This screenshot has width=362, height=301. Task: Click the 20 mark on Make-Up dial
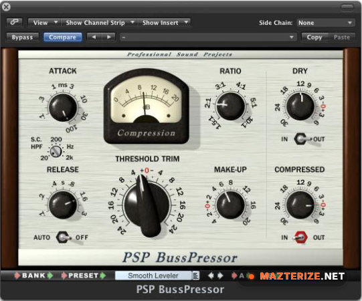pos(246,221)
